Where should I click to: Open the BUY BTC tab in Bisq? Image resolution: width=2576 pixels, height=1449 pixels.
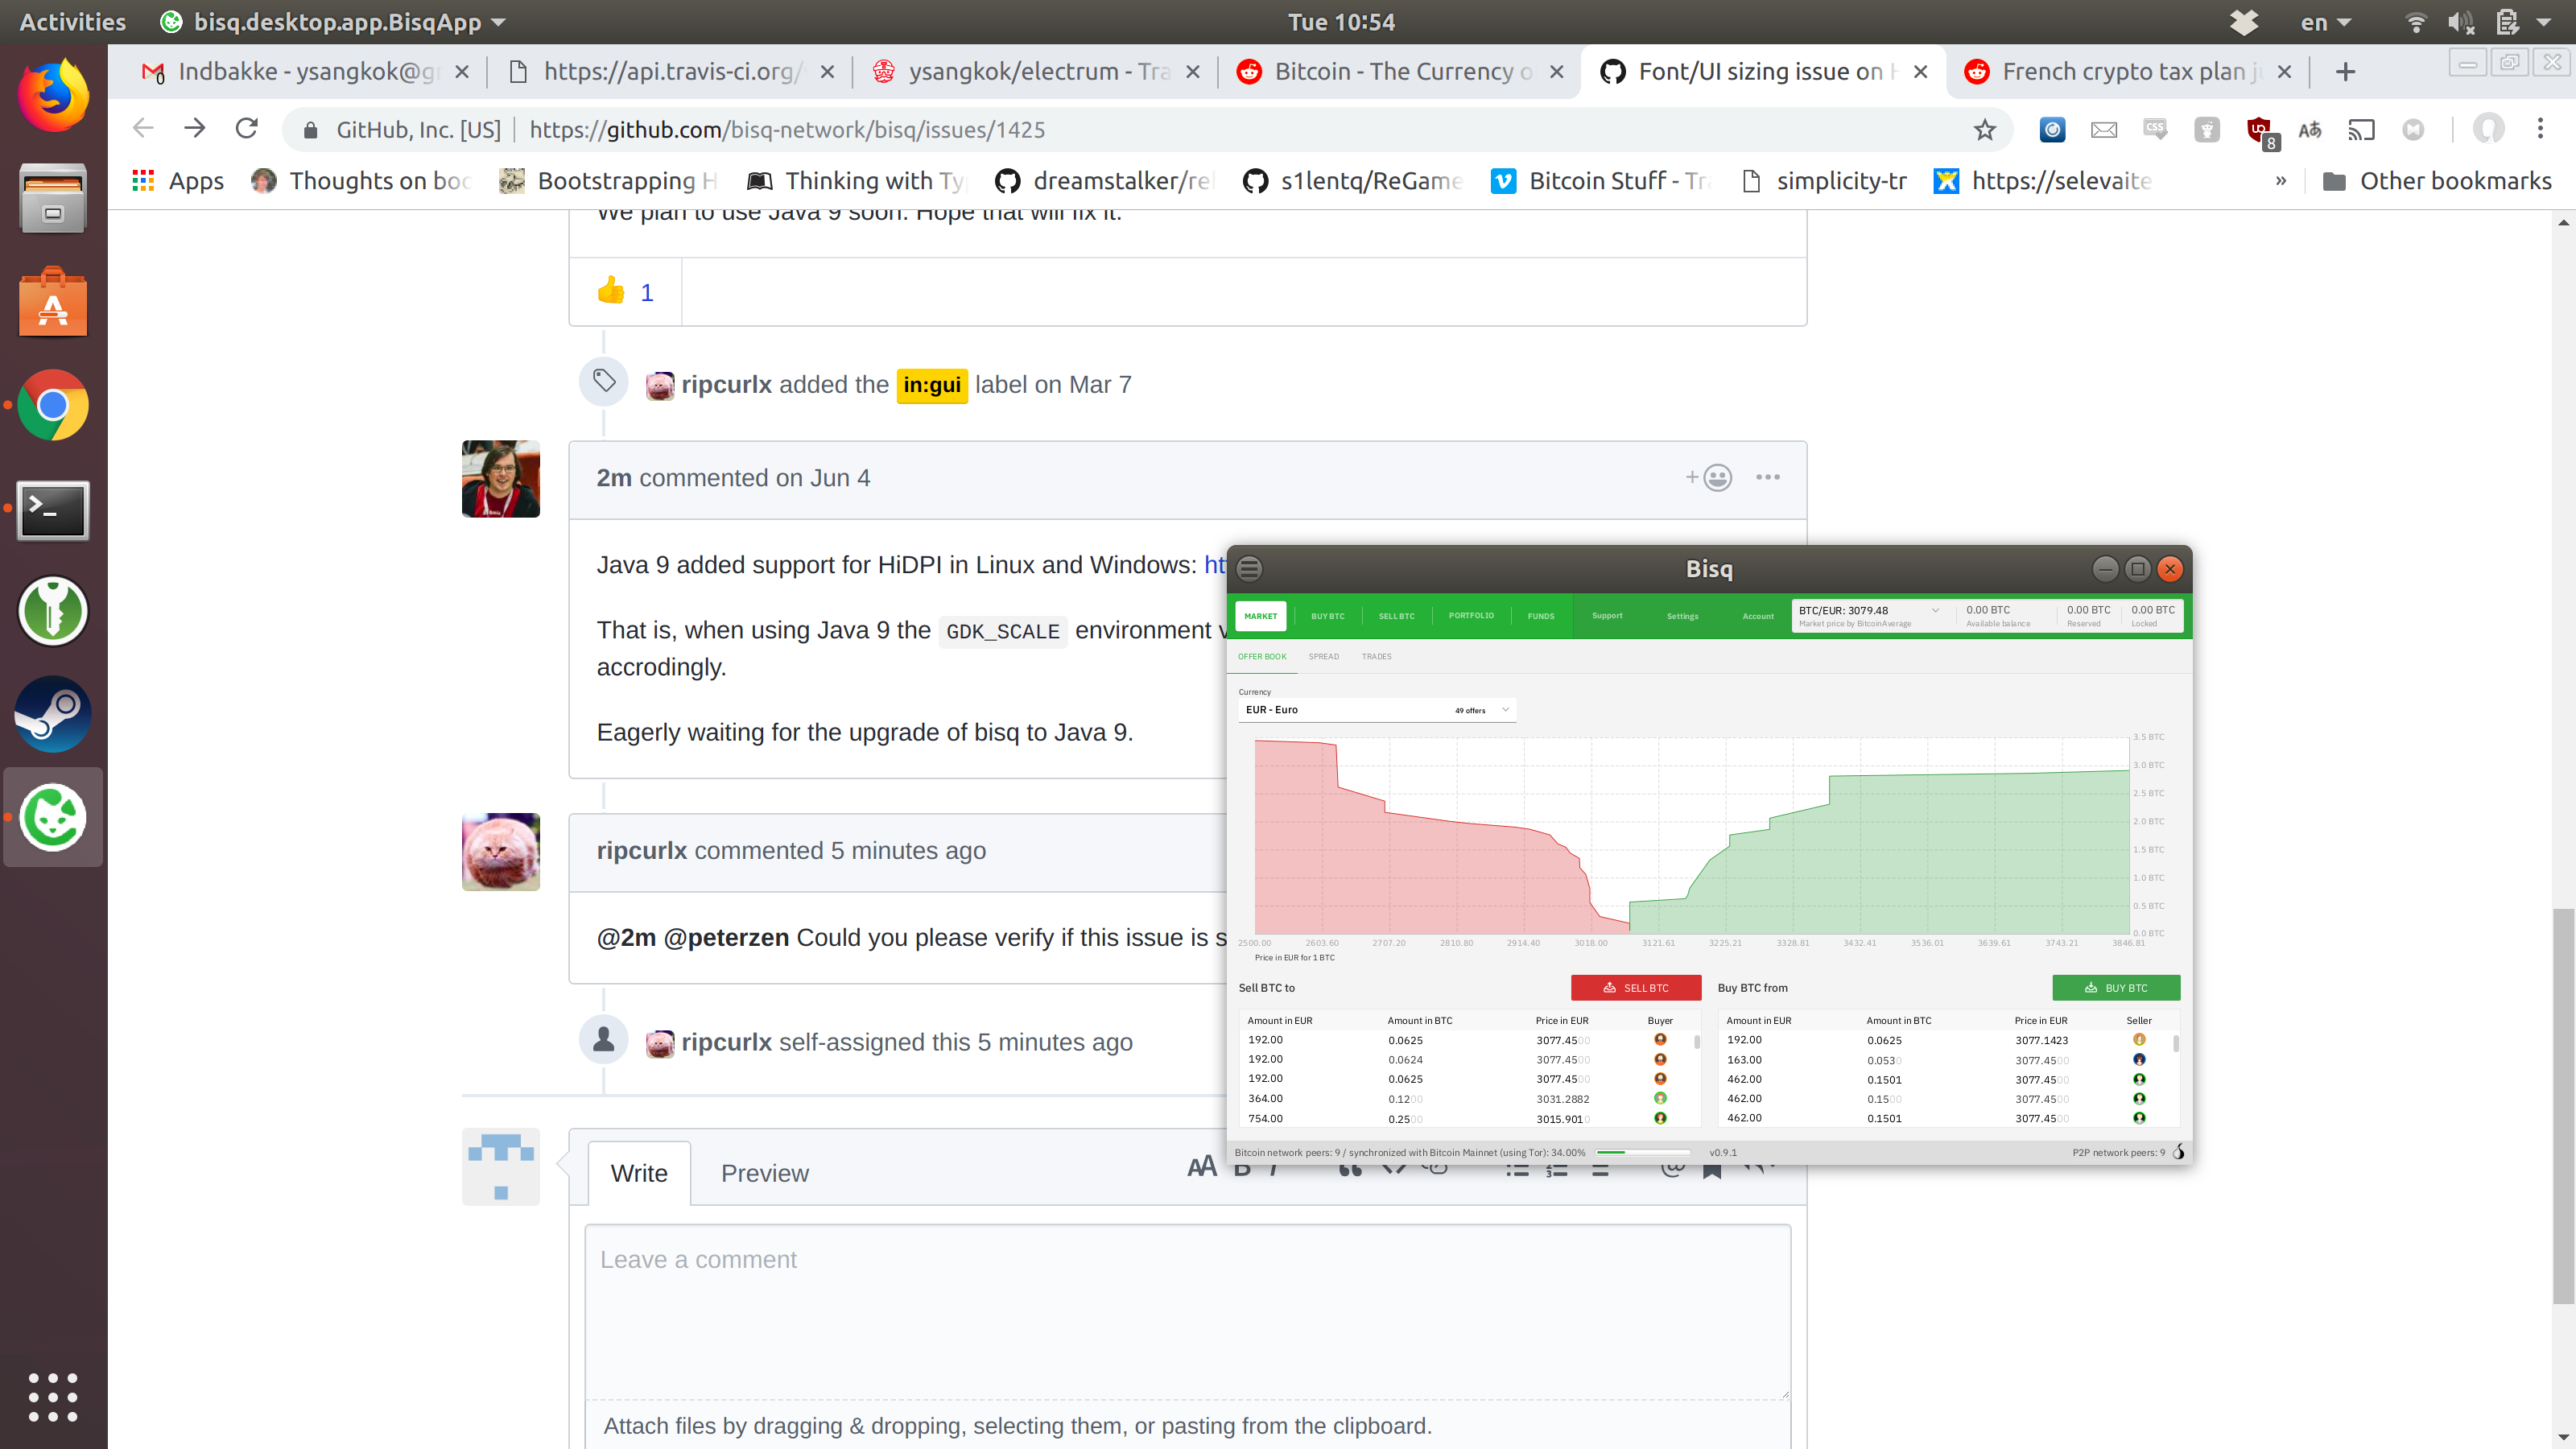point(1328,616)
